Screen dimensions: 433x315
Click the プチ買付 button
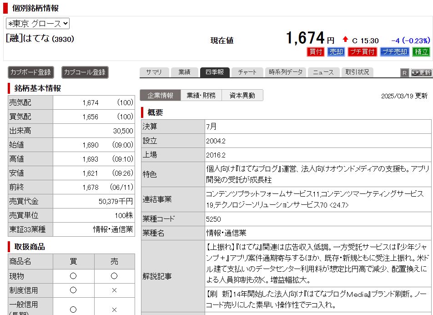362,52
